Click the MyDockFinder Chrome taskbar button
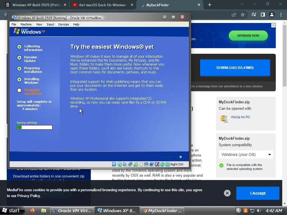The image size is (287, 215). 162,211
